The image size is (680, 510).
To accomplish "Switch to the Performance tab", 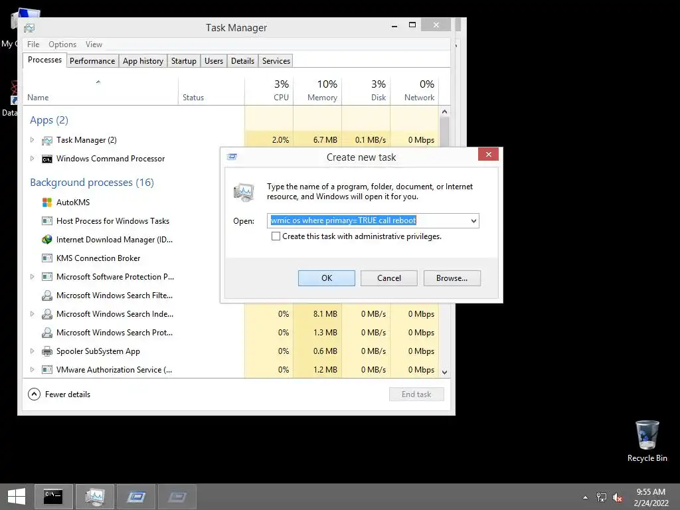I will tap(92, 60).
